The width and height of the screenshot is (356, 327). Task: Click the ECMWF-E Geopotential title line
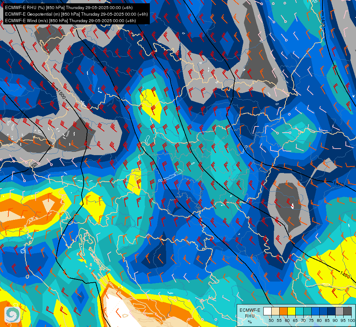pyautogui.click(x=76, y=14)
